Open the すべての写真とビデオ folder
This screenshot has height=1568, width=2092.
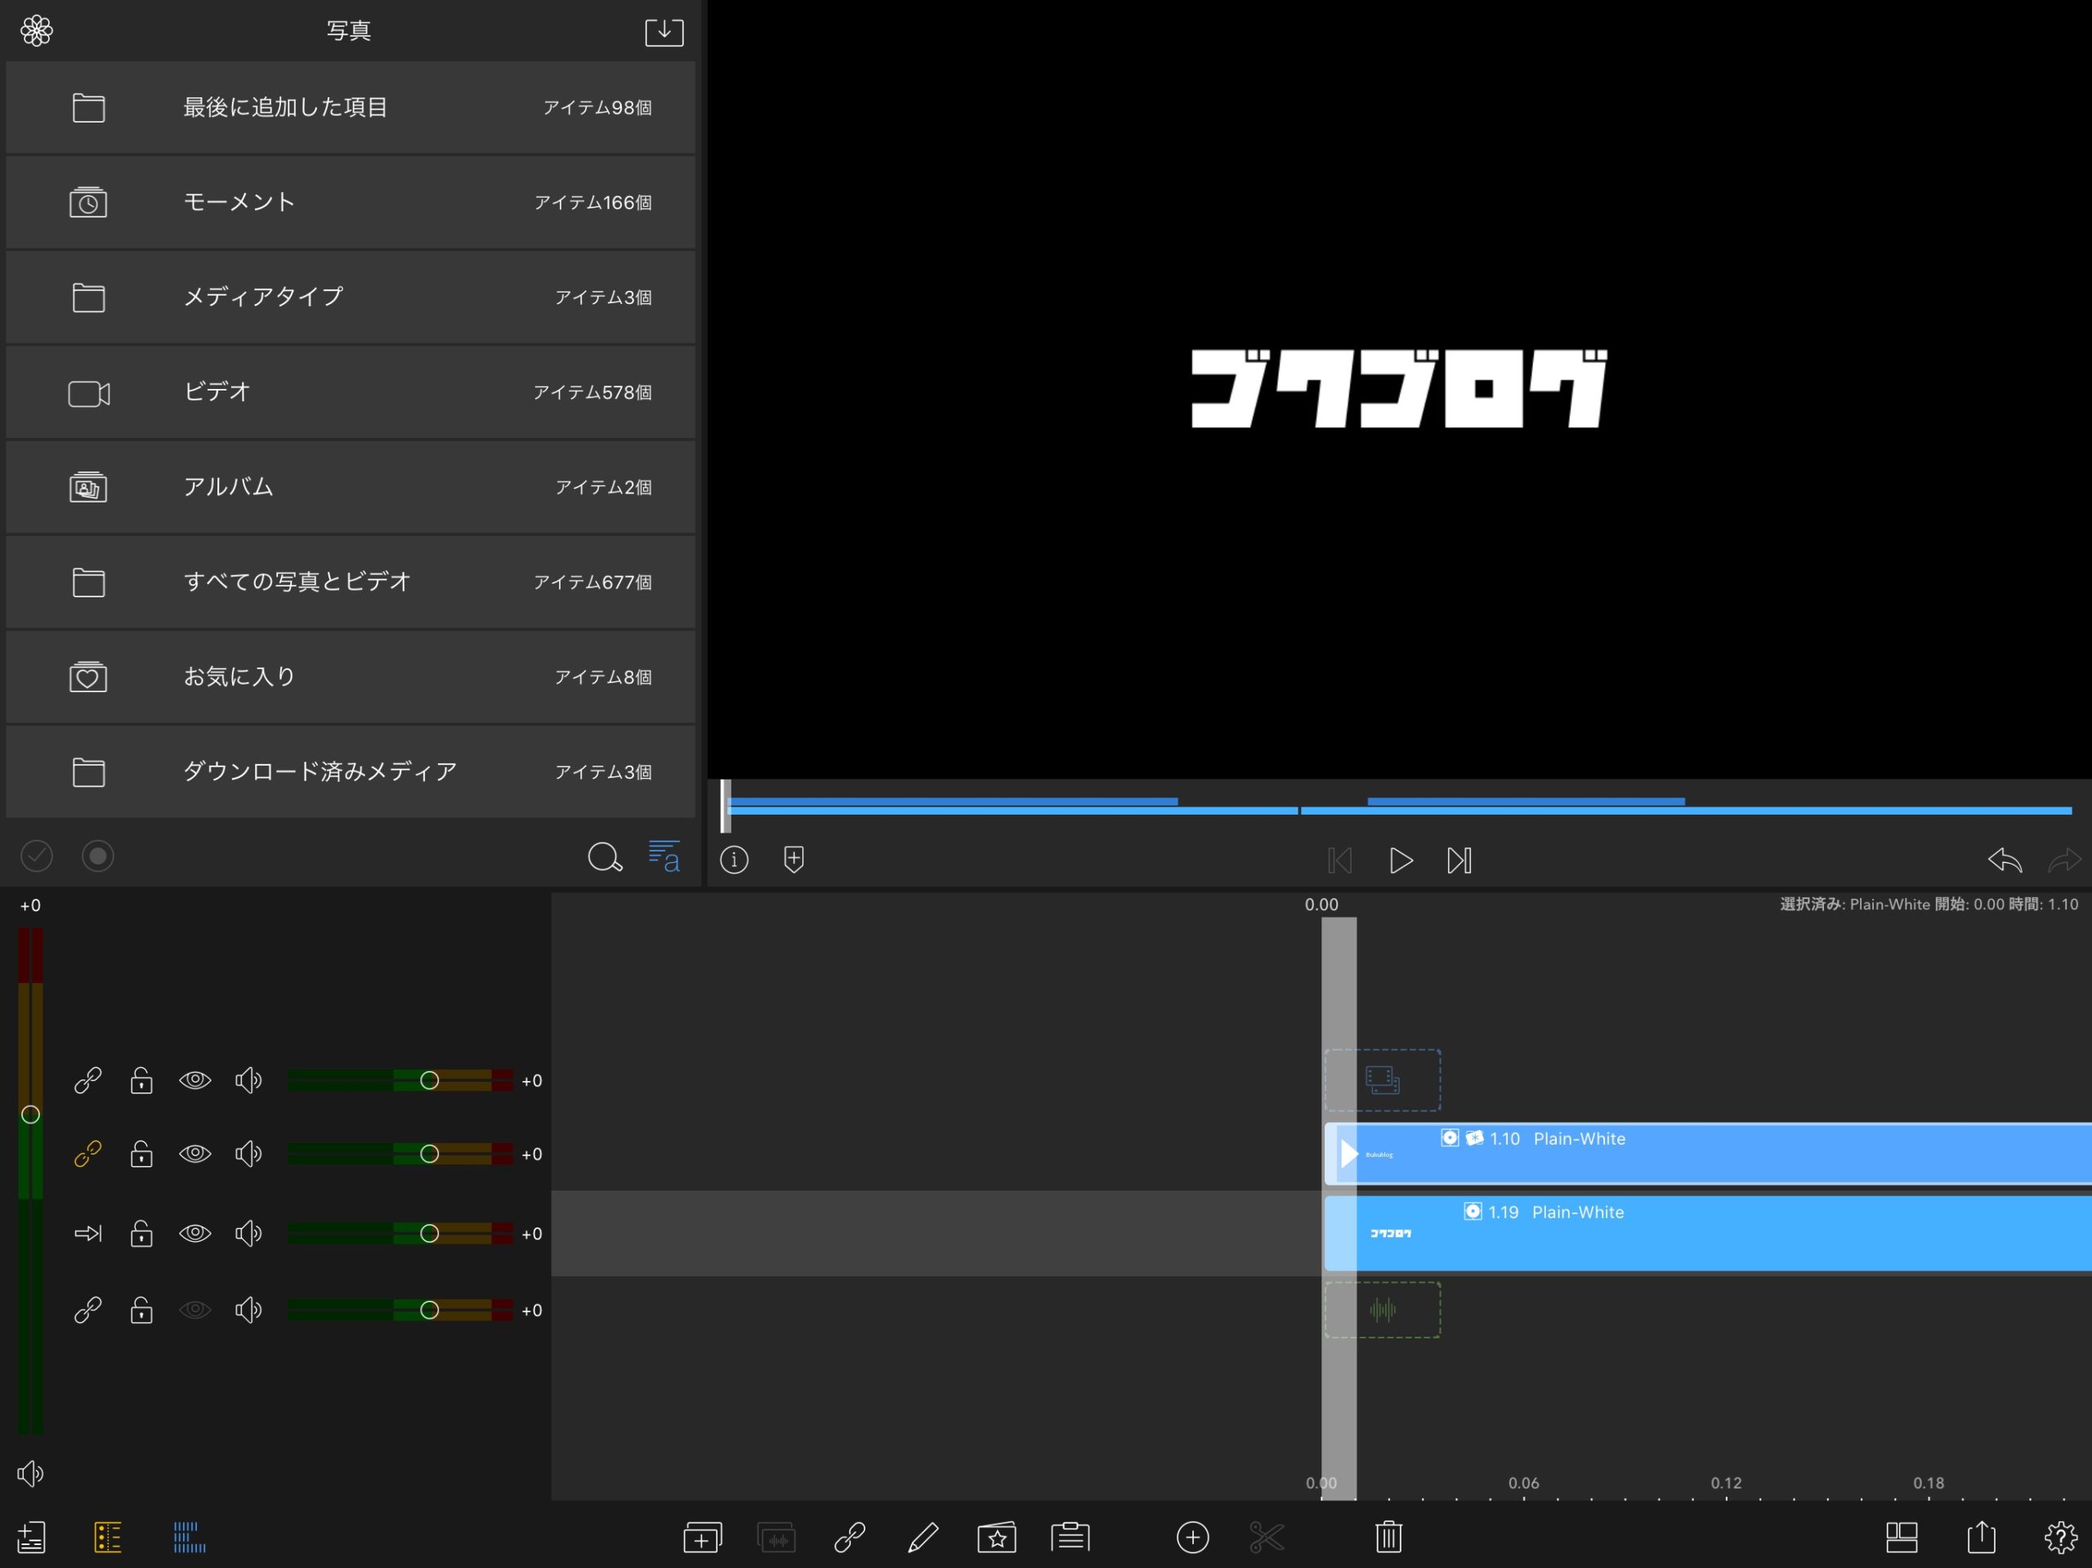click(350, 582)
